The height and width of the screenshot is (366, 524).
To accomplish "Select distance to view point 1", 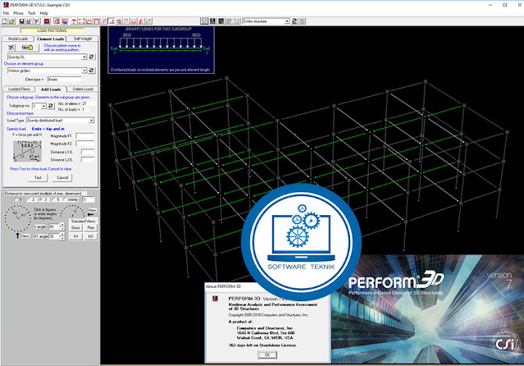I will point(18,199).
